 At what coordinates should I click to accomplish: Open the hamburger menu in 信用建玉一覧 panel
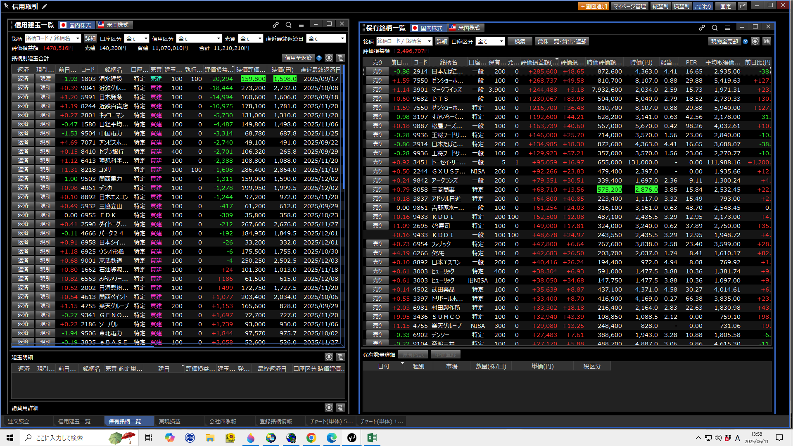tap(301, 25)
